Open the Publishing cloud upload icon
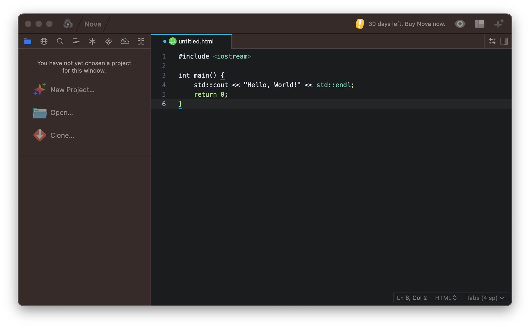 (125, 41)
